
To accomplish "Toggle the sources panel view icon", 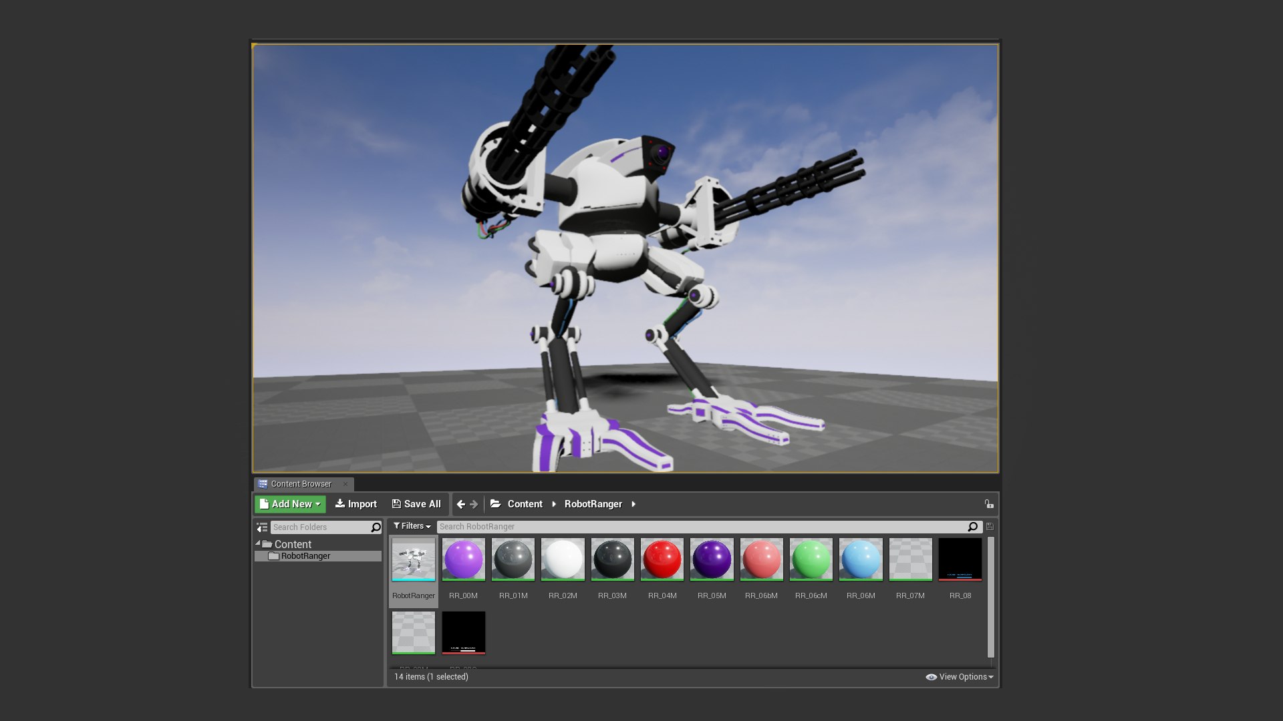I will click(262, 527).
